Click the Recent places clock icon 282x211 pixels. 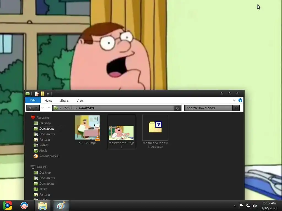pyautogui.click(x=36, y=156)
